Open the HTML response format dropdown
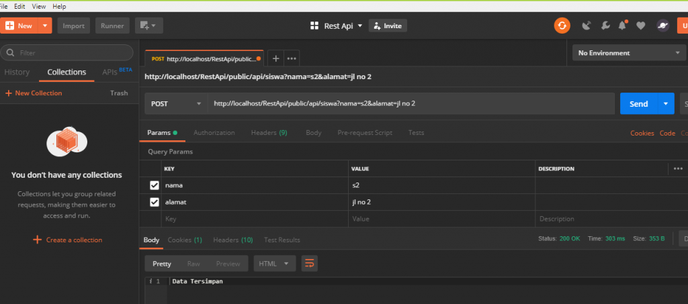 coord(274,264)
